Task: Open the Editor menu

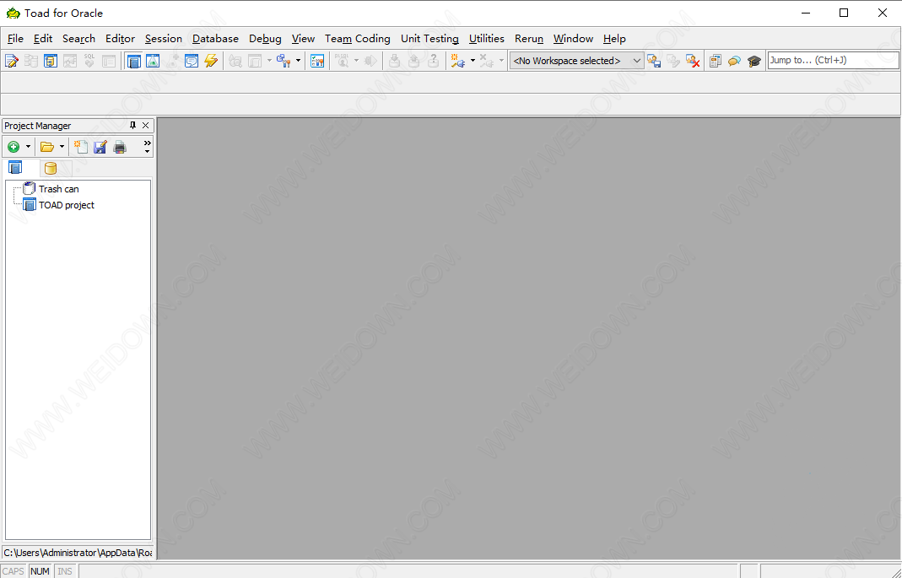Action: (x=120, y=39)
